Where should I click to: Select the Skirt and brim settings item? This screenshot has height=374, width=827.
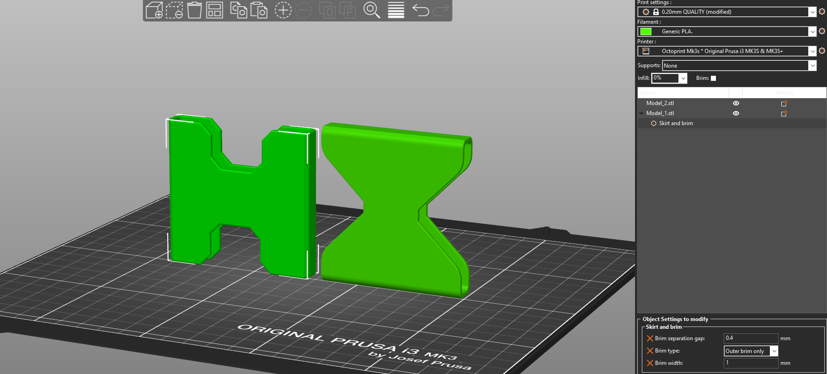pyautogui.click(x=676, y=123)
